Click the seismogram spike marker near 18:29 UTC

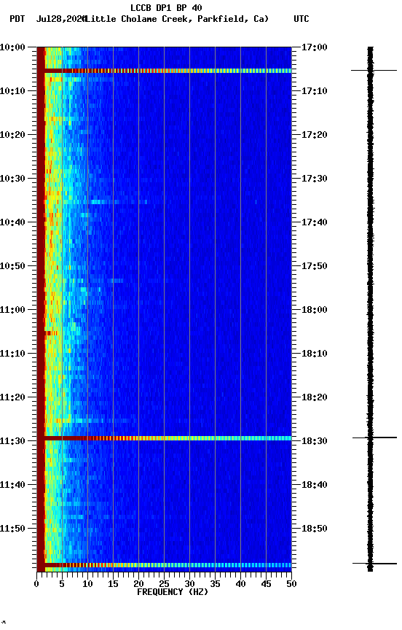[375, 437]
